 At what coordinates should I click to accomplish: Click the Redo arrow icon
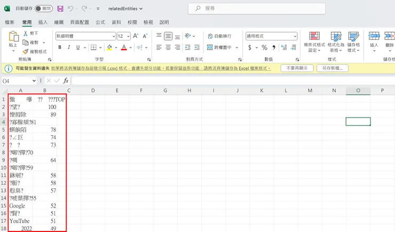[x=84, y=9]
